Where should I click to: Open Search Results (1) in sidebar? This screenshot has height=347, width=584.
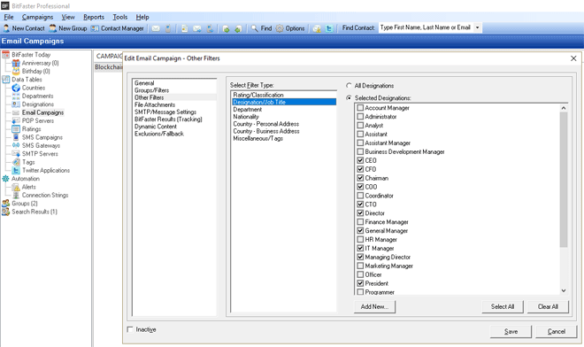point(35,212)
